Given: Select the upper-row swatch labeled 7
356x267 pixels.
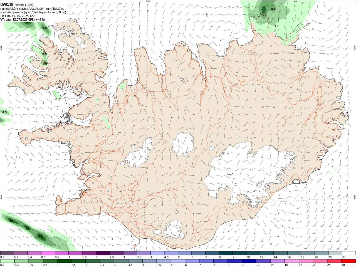Looking at the screenshot, I should tap(212, 253).
